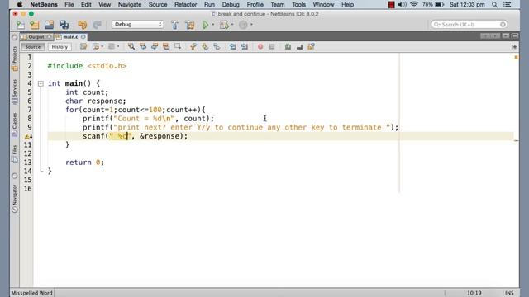Viewport: 529px width, 297px height.
Task: Run the project with green play icon
Action: pos(206,25)
